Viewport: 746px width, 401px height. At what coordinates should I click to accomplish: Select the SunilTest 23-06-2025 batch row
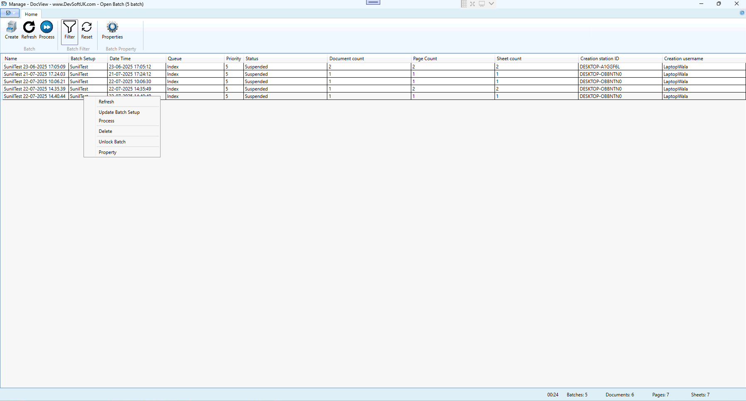(x=34, y=66)
